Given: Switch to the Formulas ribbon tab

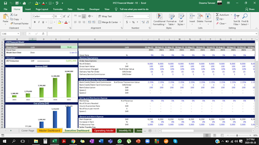Looking at the screenshot, I should coord(58,9).
